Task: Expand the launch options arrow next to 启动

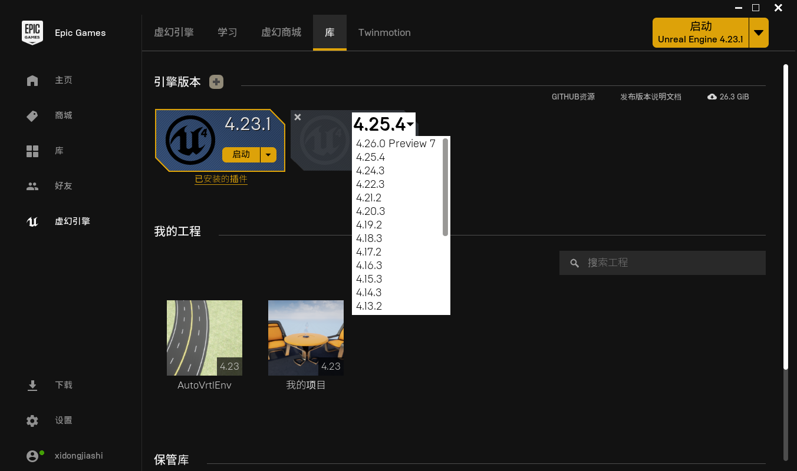Action: (x=268, y=154)
